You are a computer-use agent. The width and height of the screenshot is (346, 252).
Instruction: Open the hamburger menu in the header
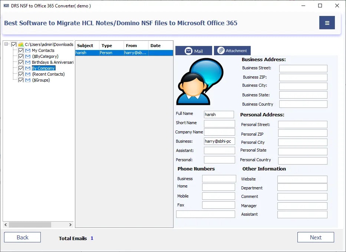point(327,23)
